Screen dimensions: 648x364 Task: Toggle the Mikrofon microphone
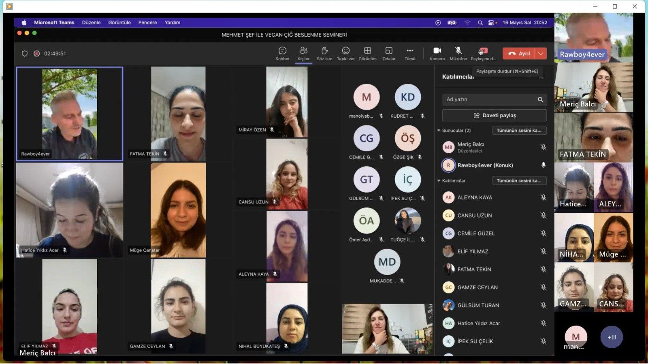(458, 53)
